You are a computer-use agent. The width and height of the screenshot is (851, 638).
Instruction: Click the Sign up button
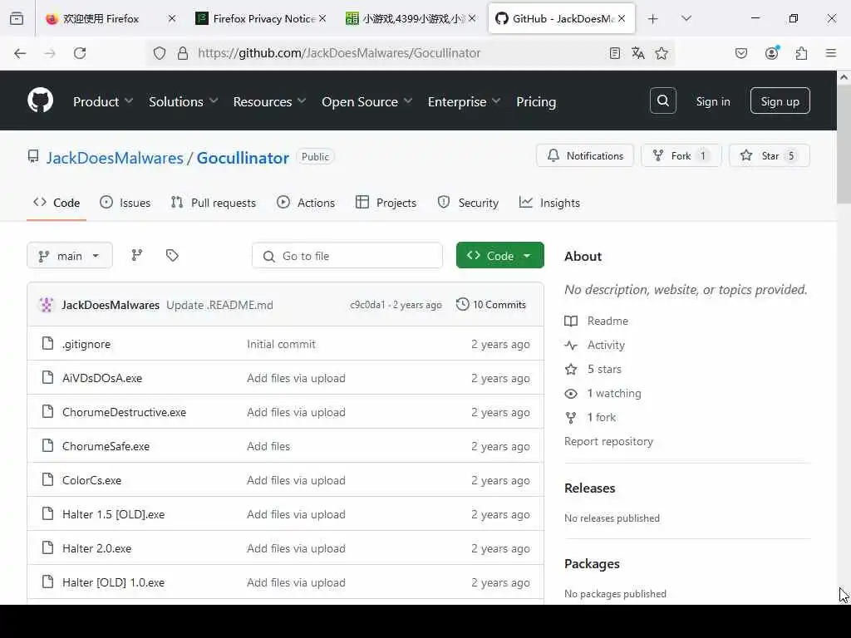pyautogui.click(x=780, y=101)
